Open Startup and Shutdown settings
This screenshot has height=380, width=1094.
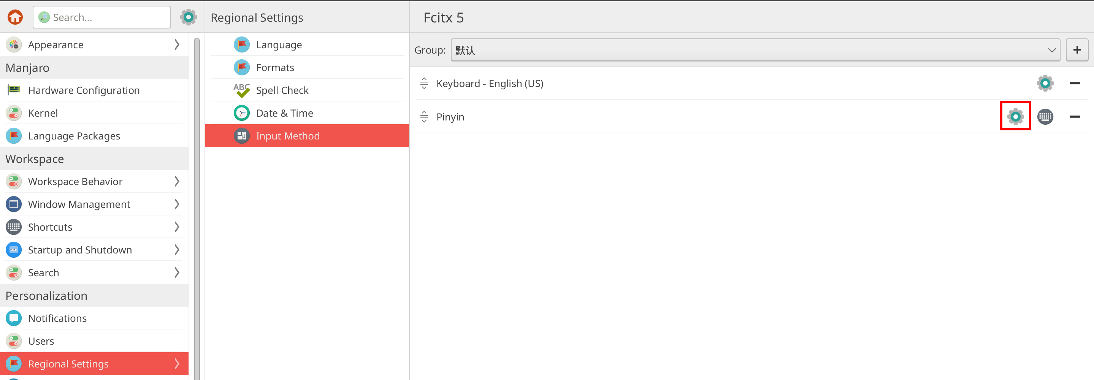(94, 250)
